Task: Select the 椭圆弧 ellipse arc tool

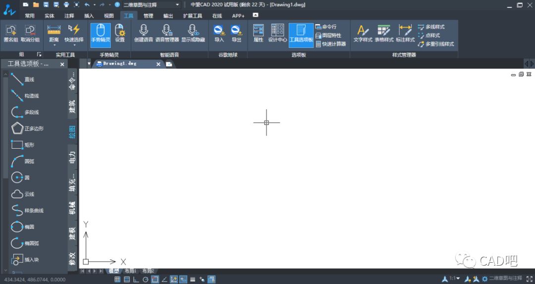Action: 25,243
